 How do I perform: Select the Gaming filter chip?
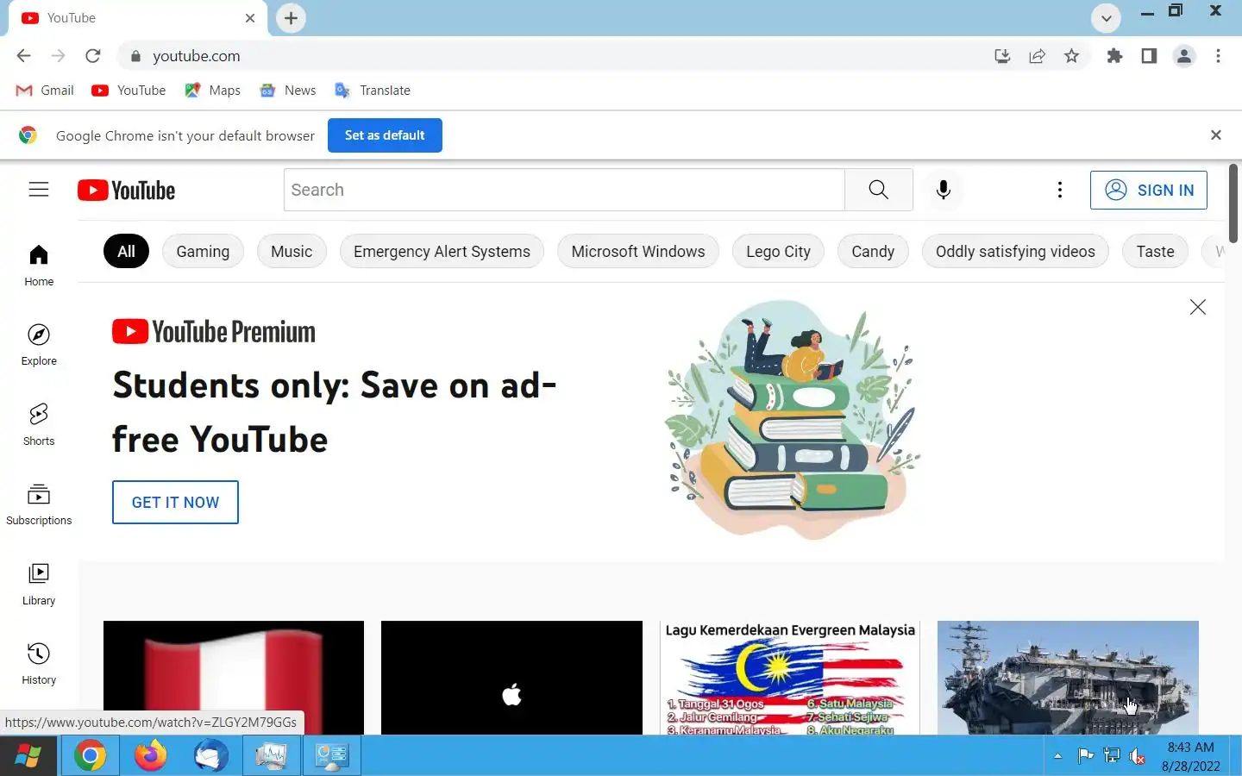point(203,252)
